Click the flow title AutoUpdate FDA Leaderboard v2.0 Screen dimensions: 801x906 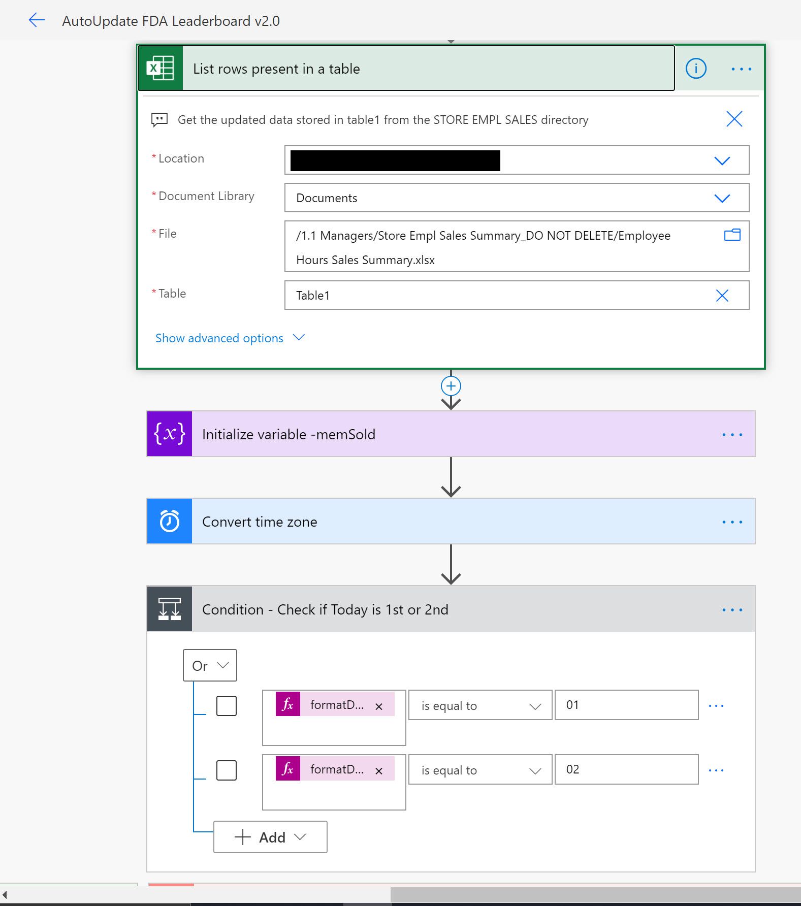[171, 21]
